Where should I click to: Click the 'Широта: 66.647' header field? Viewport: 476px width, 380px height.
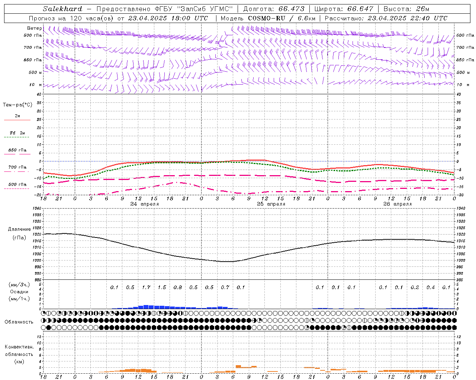344,9
